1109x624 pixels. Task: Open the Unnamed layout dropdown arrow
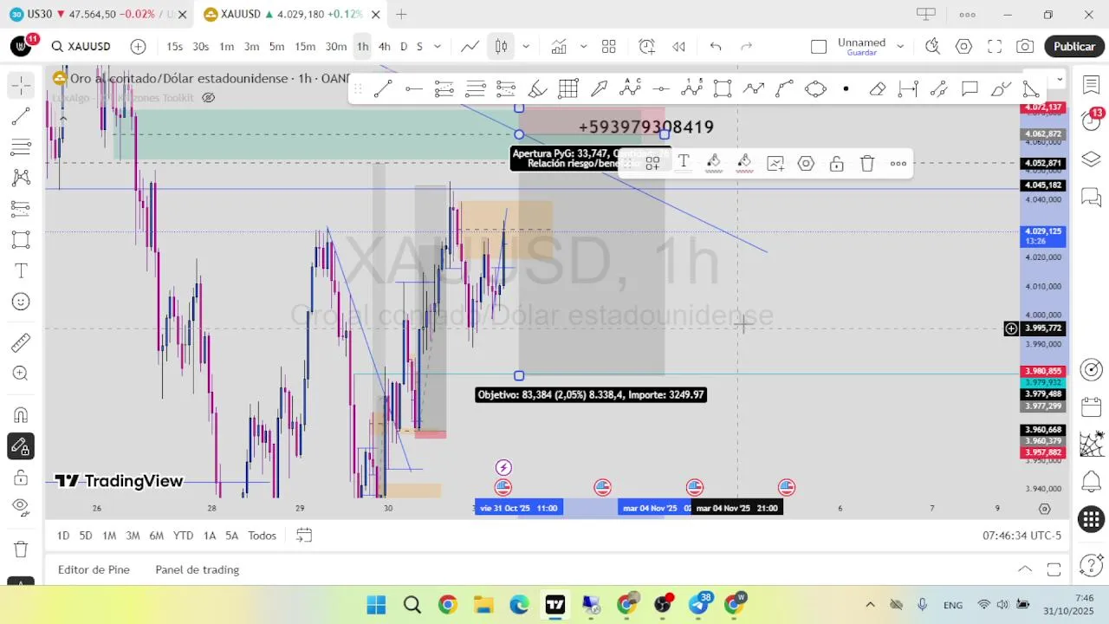click(900, 47)
